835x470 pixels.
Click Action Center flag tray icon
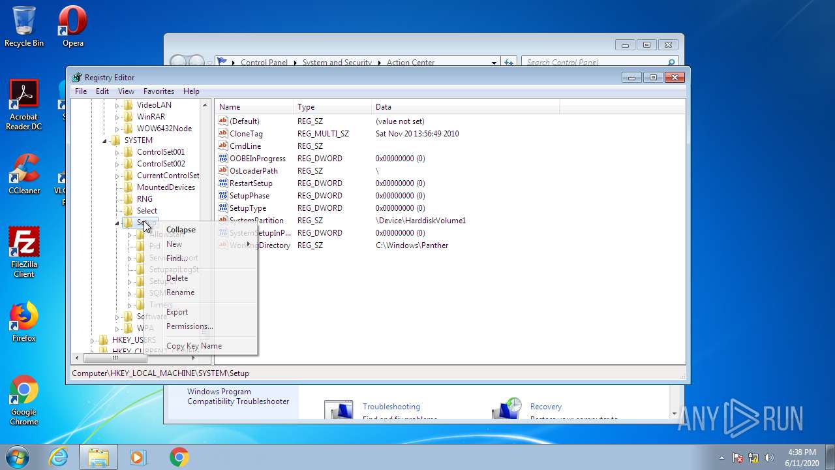(x=738, y=458)
